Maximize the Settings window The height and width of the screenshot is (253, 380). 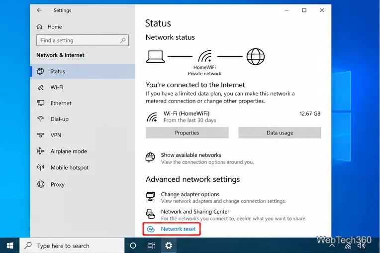pos(304,10)
